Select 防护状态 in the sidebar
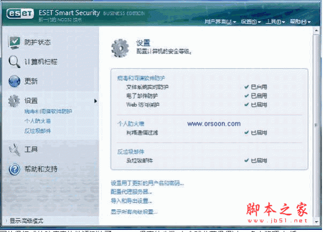Image resolution: width=323 pixels, height=232 pixels. (x=38, y=42)
